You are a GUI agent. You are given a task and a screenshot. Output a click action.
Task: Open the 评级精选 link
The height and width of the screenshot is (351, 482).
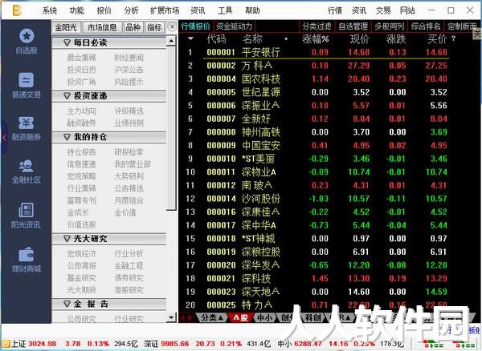129,111
